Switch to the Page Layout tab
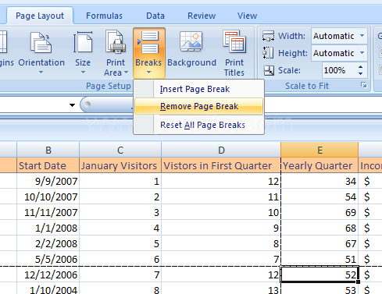This screenshot has height=294, width=382. pos(40,16)
